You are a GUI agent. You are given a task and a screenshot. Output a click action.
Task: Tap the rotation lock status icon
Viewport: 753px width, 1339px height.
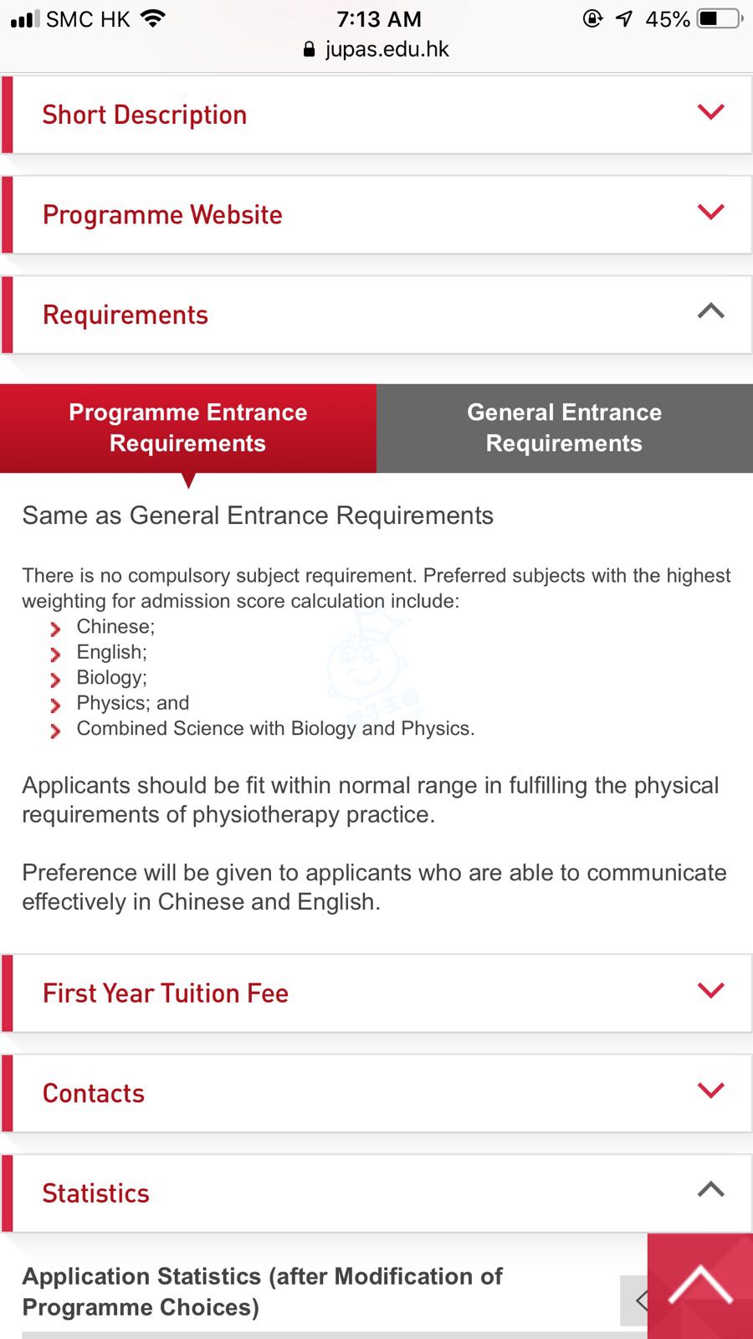point(592,18)
